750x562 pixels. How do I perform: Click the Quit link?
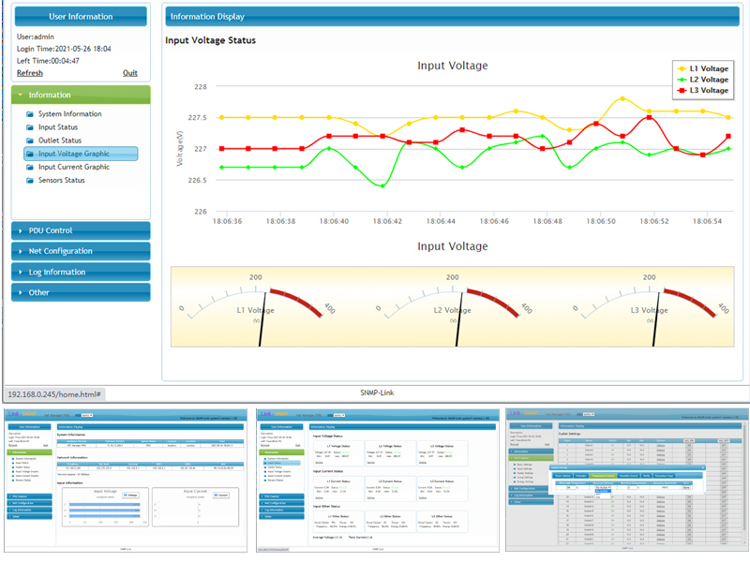pos(130,73)
